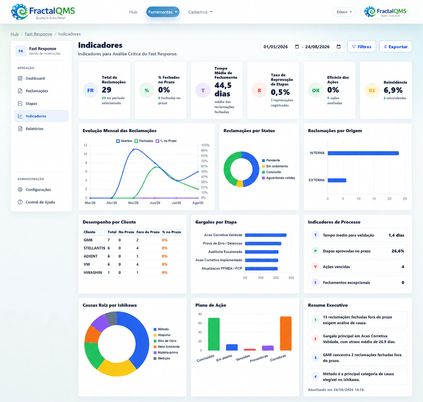The image size is (423, 402).
Task: Click the Filtros button
Action: (x=361, y=47)
